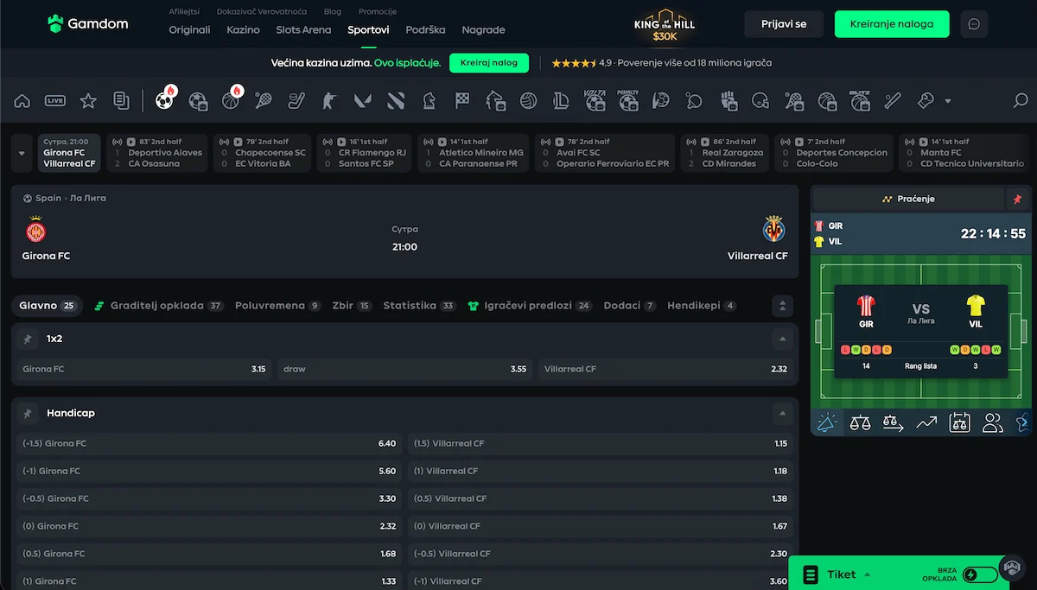Screen dimensions: 1037x590
Task: Open the Praćenje tracker tab
Action: point(908,199)
